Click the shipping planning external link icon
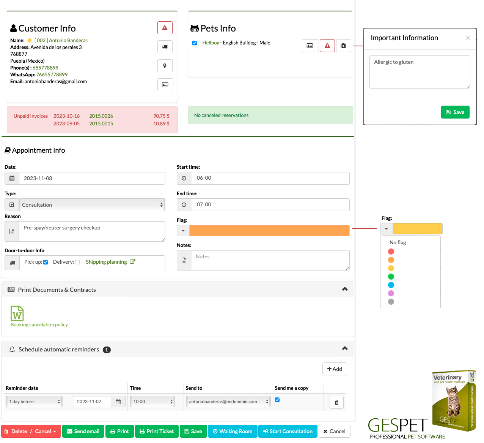Viewport: 484px width, 443px height. (132, 261)
